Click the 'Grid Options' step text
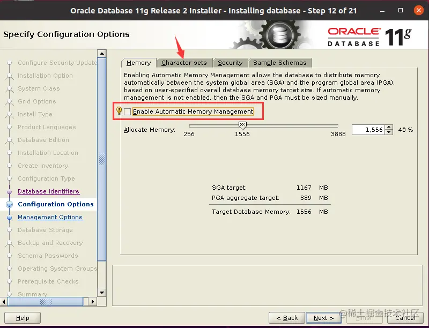This screenshot has width=429, height=328. pyautogui.click(x=37, y=101)
